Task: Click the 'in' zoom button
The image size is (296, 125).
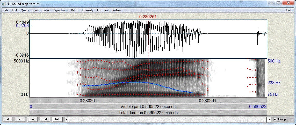Action: click(x=20, y=119)
